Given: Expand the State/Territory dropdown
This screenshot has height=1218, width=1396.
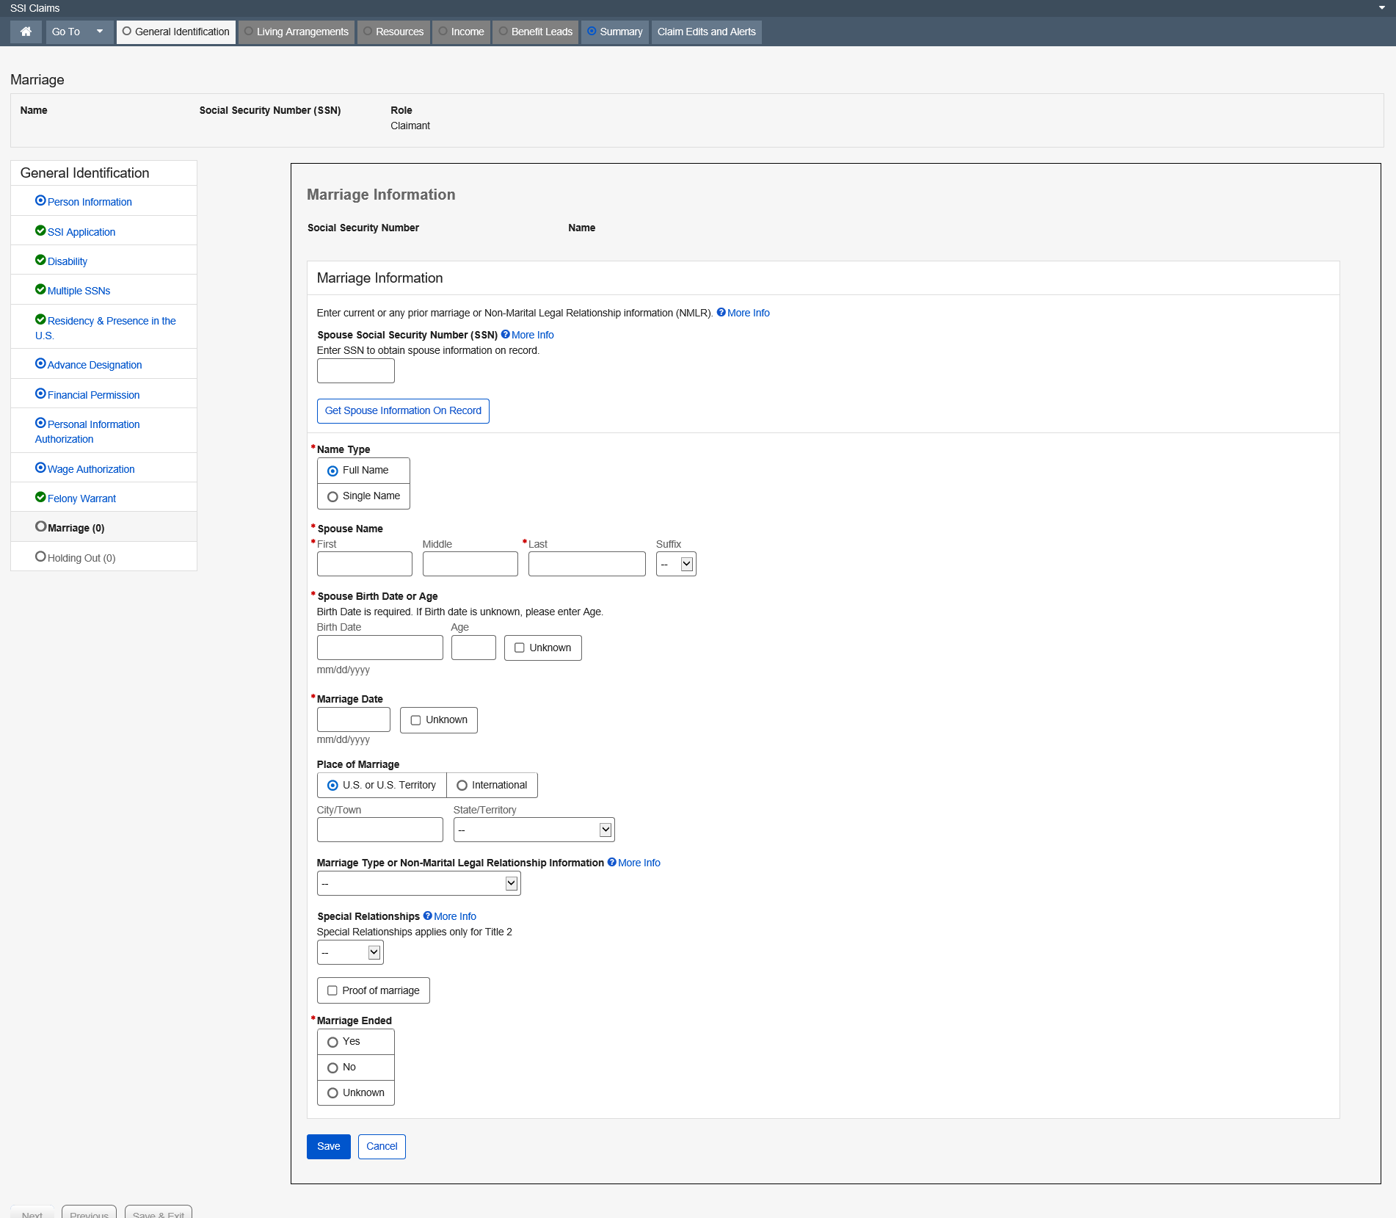Looking at the screenshot, I should [533, 830].
